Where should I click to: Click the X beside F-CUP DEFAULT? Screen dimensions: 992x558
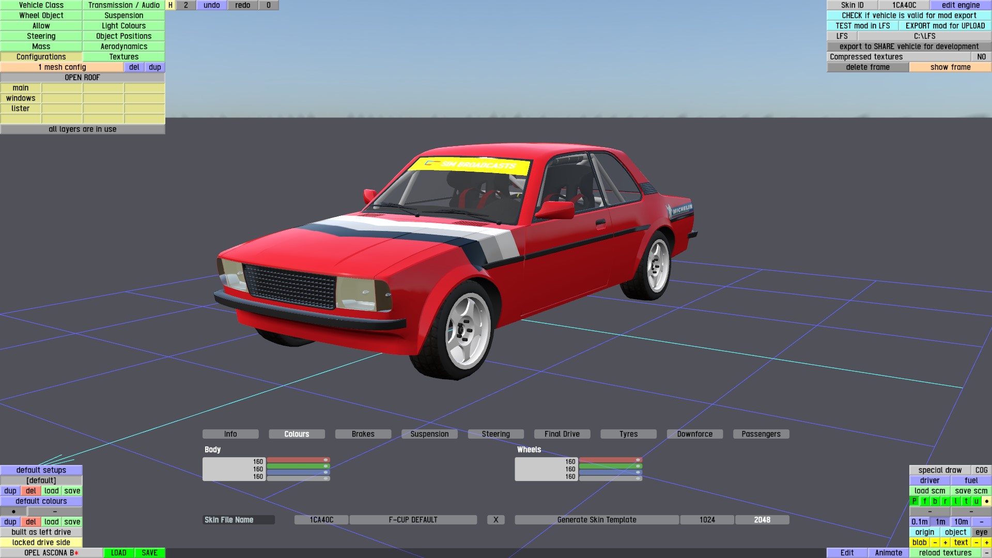click(495, 520)
